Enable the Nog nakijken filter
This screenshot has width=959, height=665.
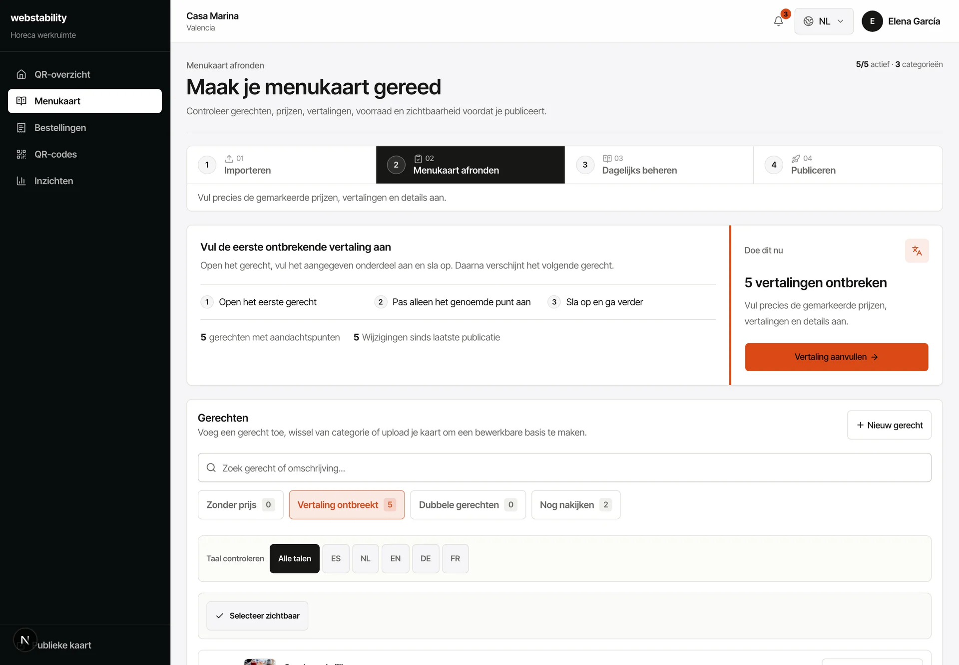pyautogui.click(x=576, y=504)
